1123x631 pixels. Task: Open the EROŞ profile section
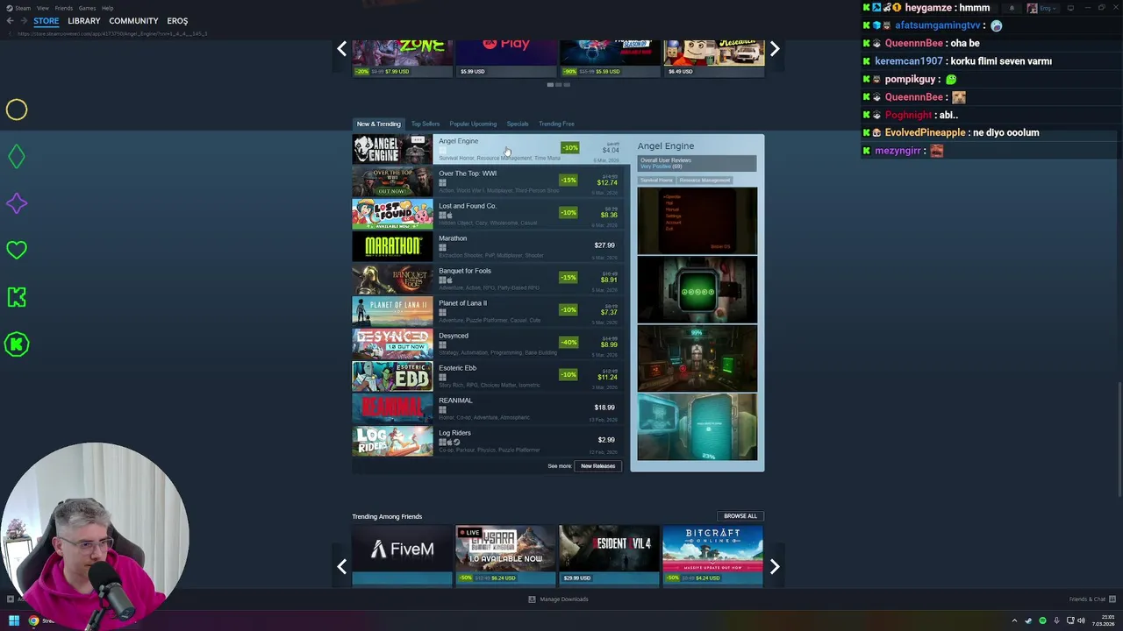tap(177, 21)
